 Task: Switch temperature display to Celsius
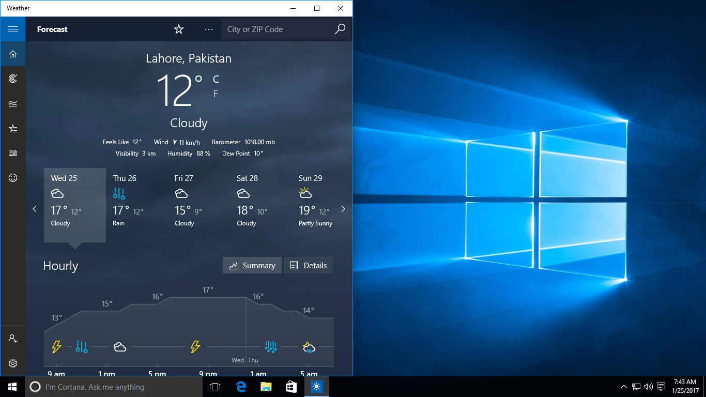point(215,79)
